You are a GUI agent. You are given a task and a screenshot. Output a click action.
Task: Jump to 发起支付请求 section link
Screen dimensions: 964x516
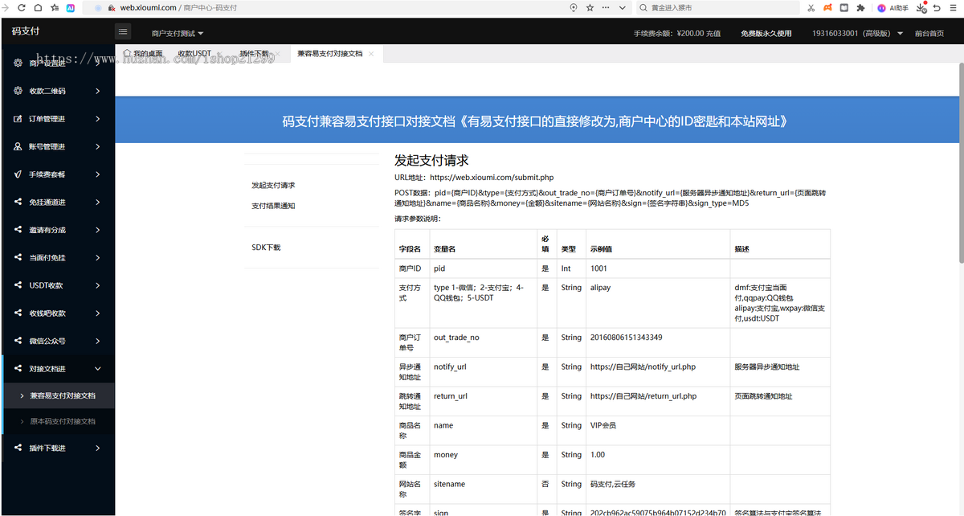pos(273,186)
